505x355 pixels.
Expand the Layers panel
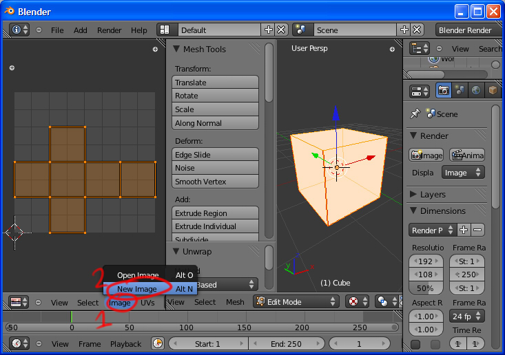[414, 195]
